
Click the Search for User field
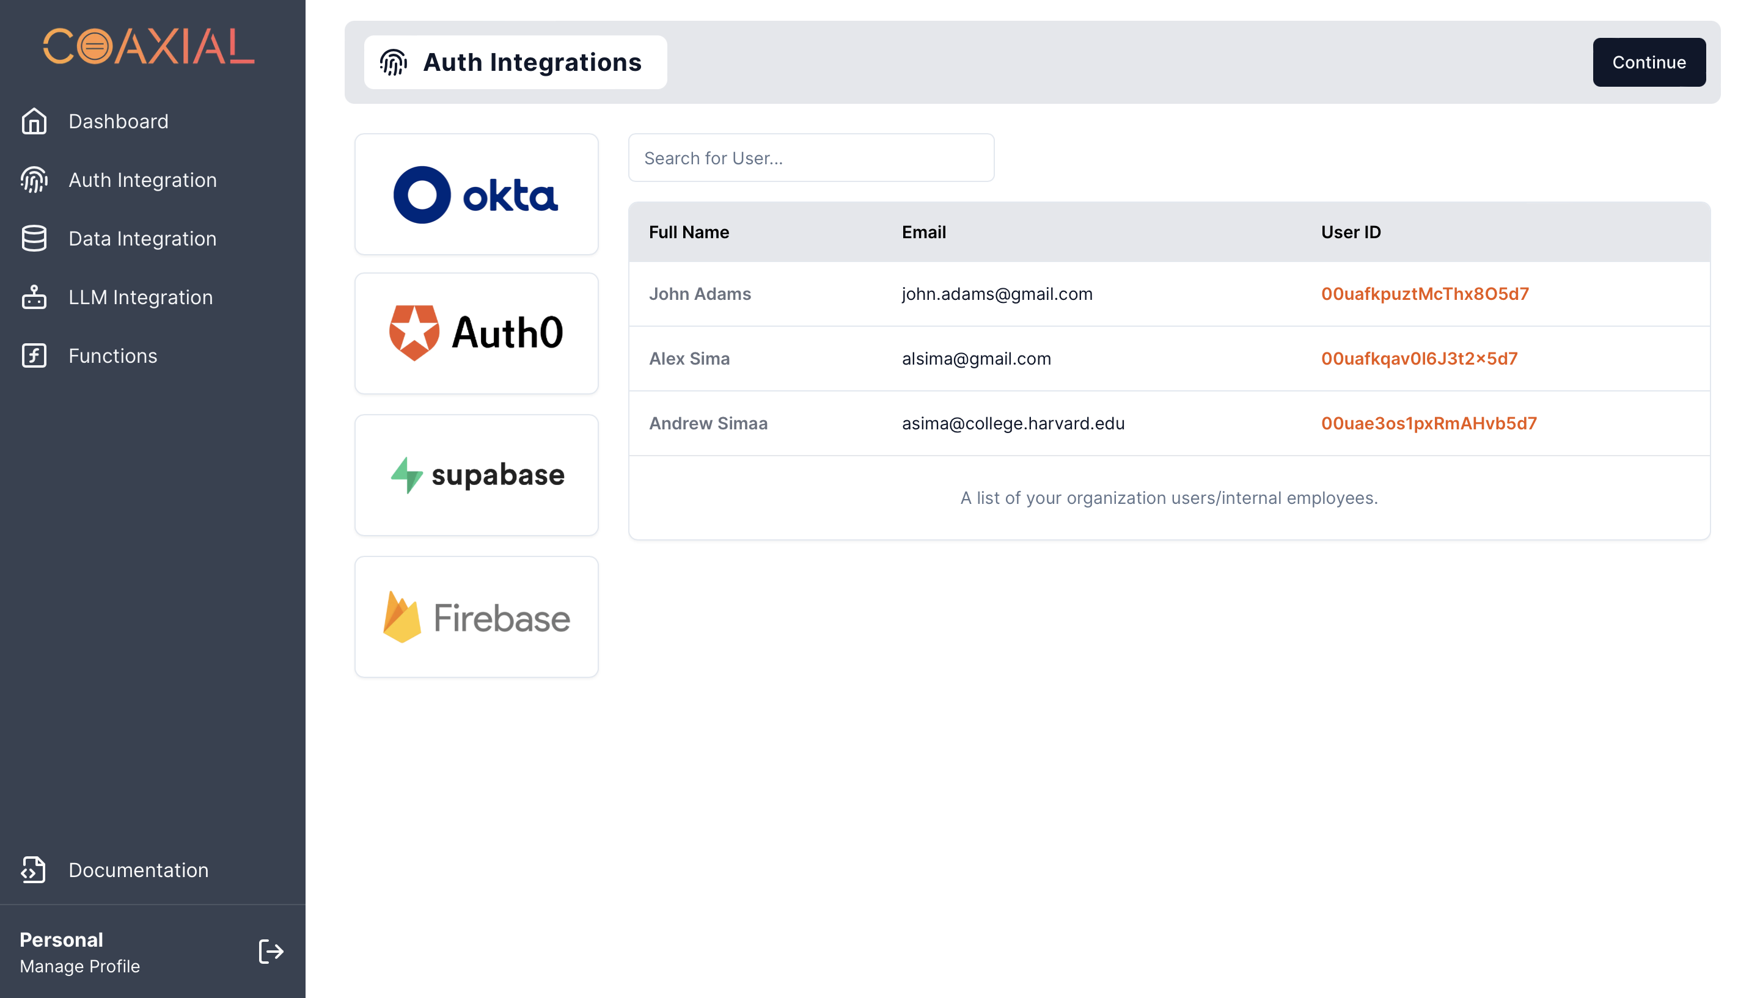click(810, 158)
